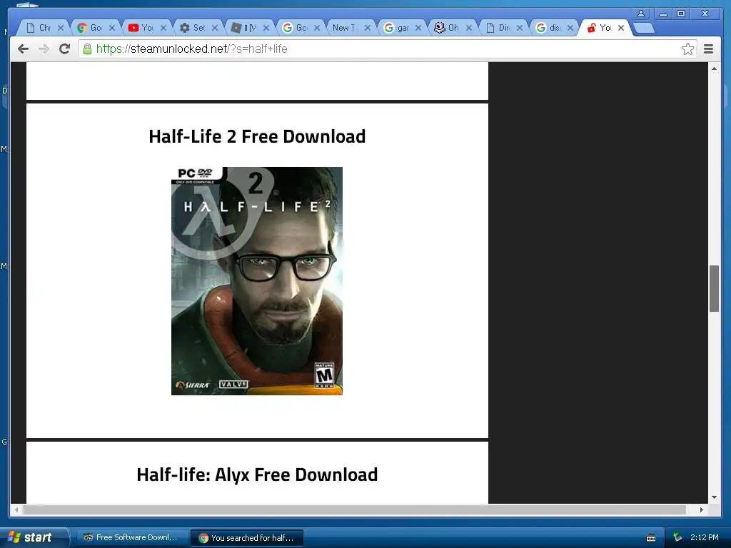Open the Half-Life 2 Free Download link

[257, 136]
